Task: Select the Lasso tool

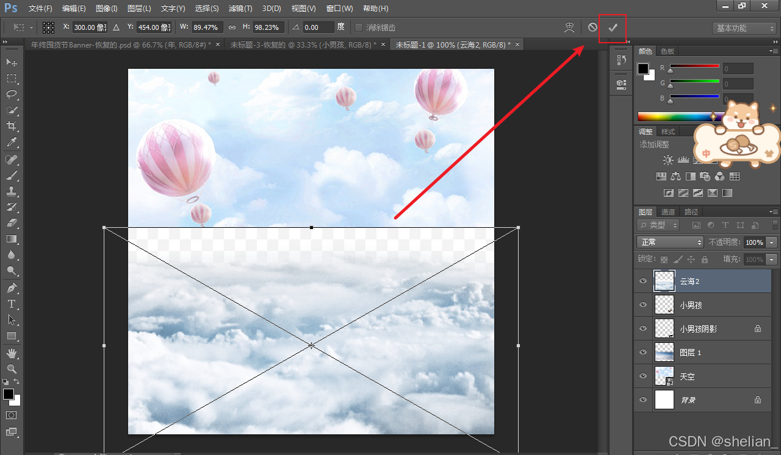Action: [x=12, y=94]
